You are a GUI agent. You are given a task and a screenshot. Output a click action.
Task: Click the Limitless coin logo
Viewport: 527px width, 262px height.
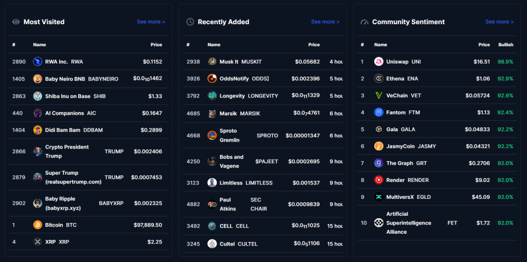coord(212,183)
